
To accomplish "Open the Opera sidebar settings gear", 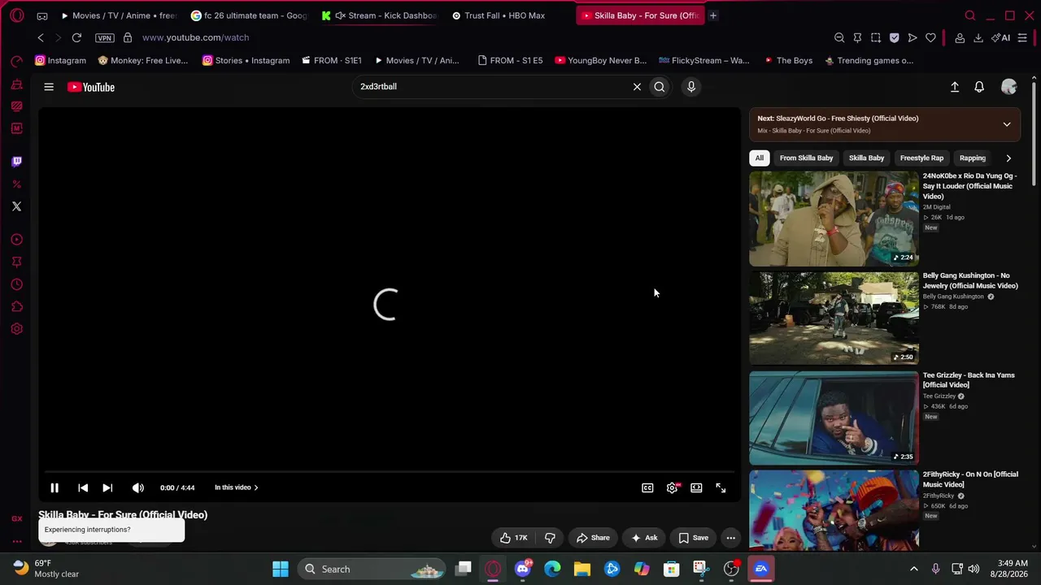I will click(16, 329).
